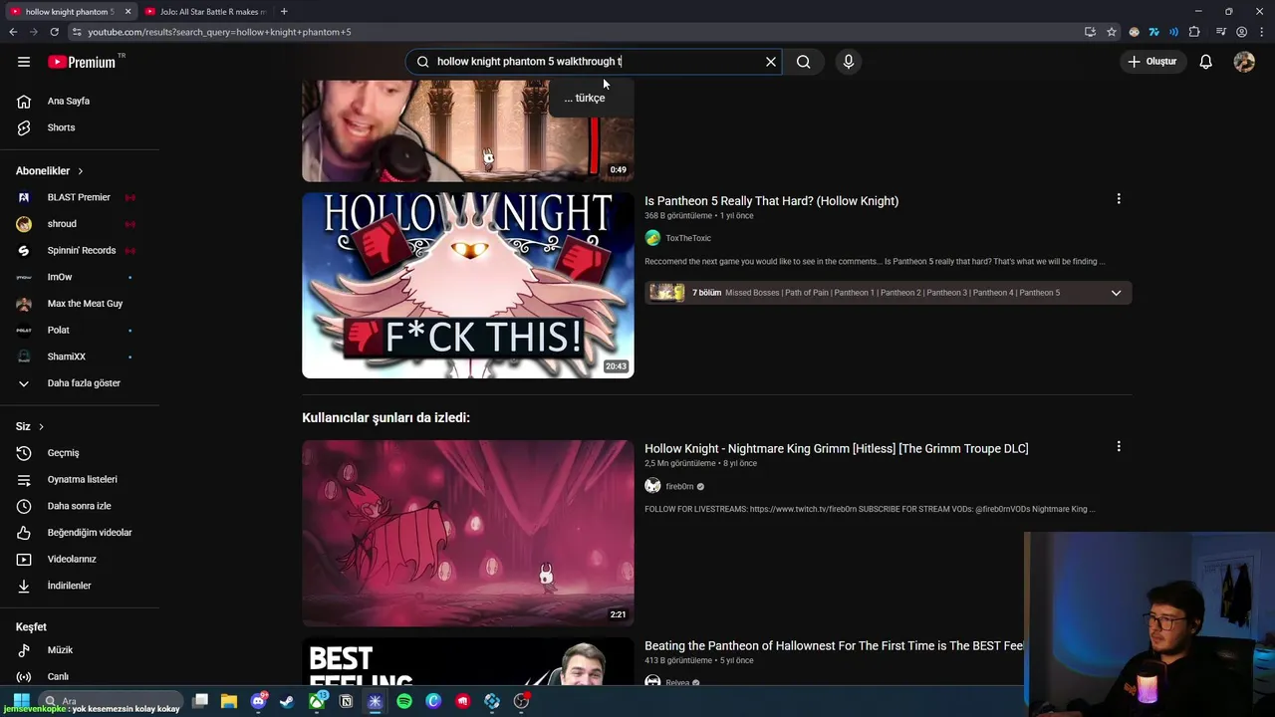Open a new browser tab
The image size is (1275, 717).
tap(284, 11)
